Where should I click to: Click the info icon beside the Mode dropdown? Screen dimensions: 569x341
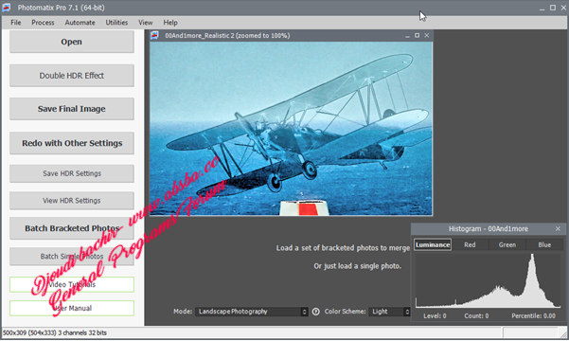315,312
